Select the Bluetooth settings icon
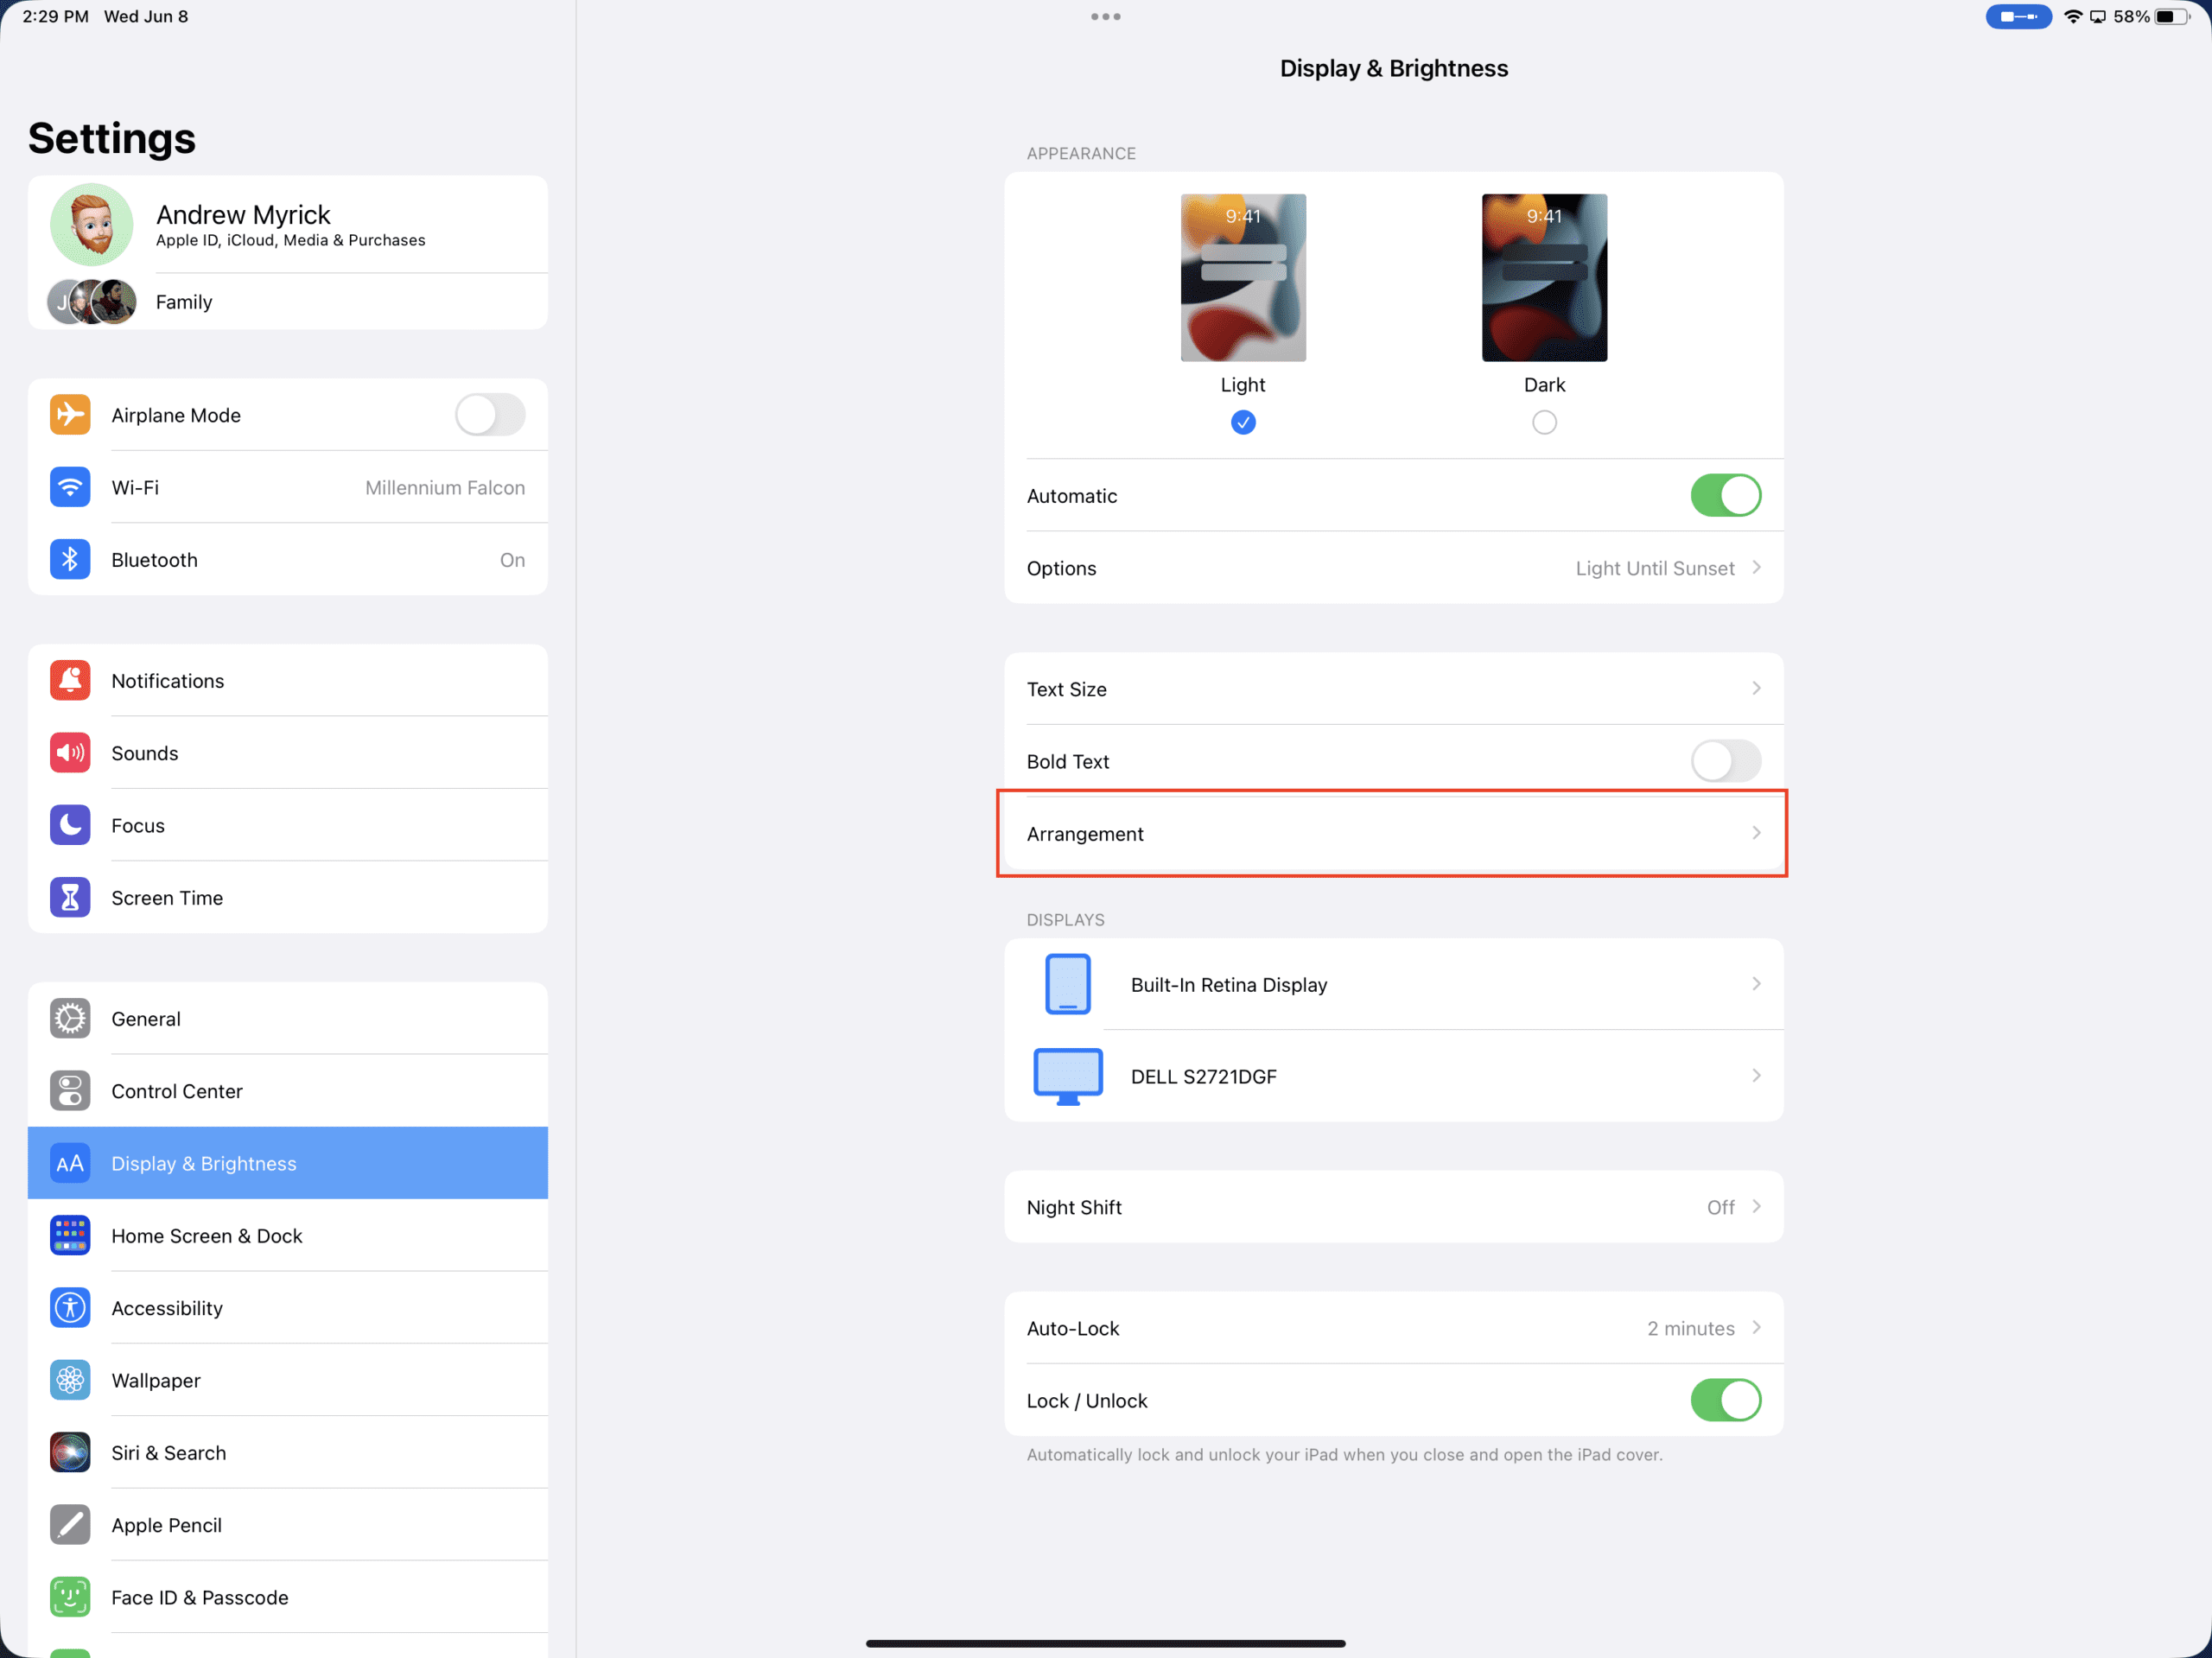Screen dimensions: 2212x1658 coord(68,559)
